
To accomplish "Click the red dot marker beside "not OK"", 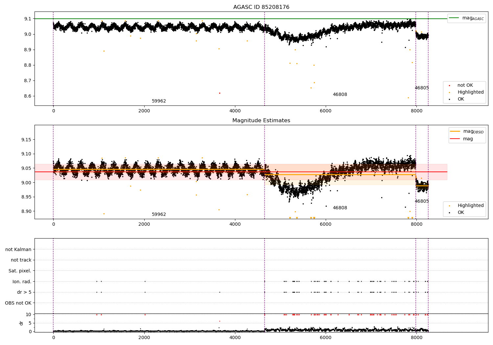I will 449,85.
